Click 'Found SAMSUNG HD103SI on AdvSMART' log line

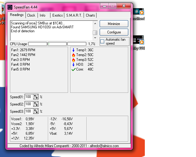pos(42,27)
